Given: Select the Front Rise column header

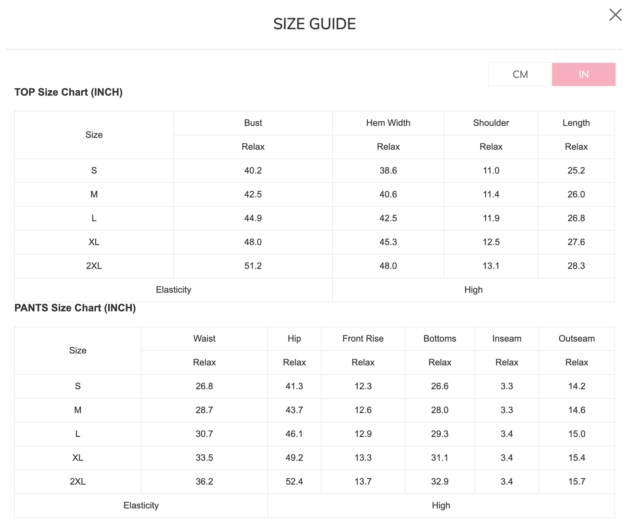Looking at the screenshot, I should [363, 339].
